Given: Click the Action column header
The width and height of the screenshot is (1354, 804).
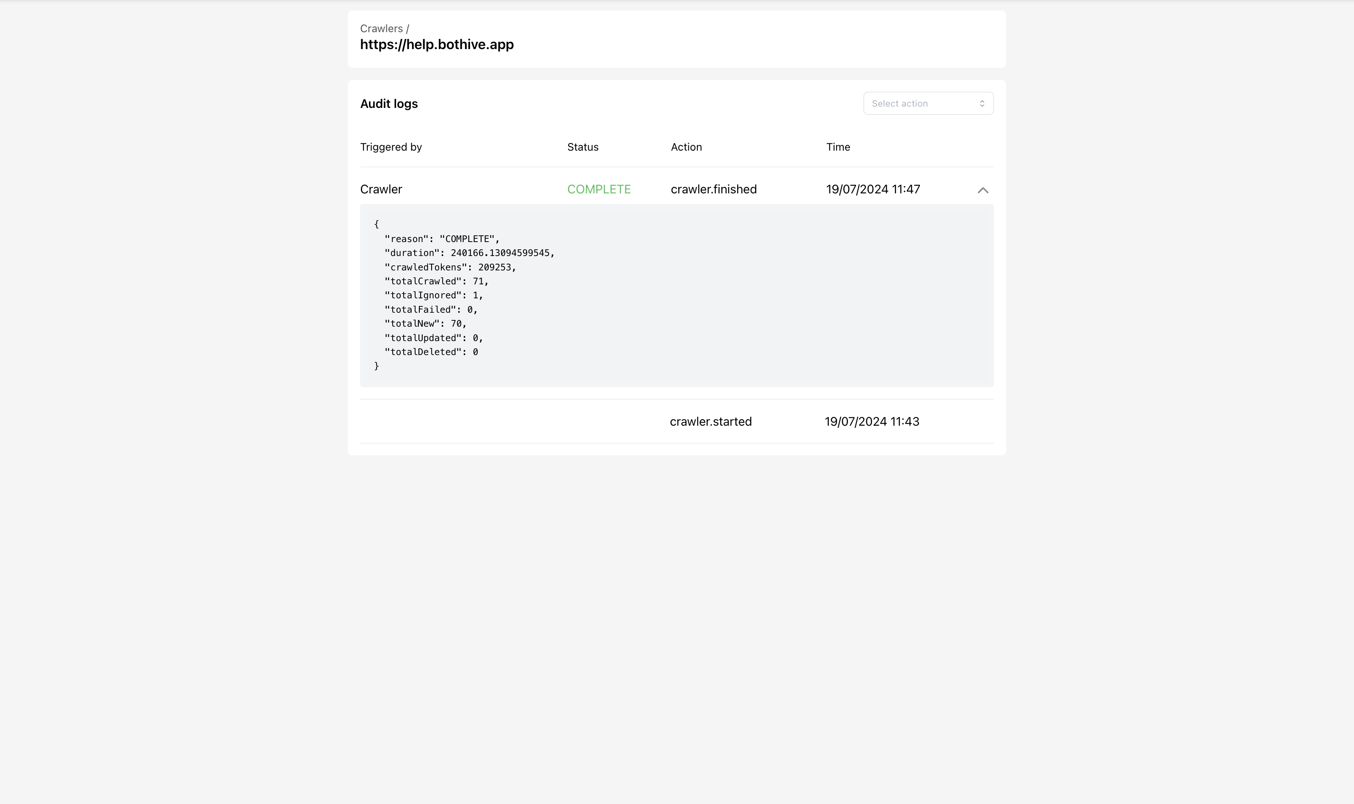Looking at the screenshot, I should click(x=686, y=147).
